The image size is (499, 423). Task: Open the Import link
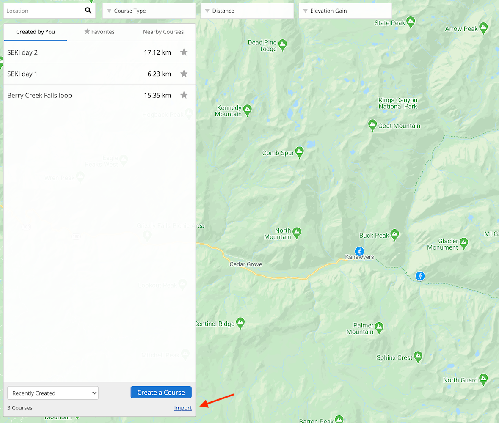click(183, 407)
